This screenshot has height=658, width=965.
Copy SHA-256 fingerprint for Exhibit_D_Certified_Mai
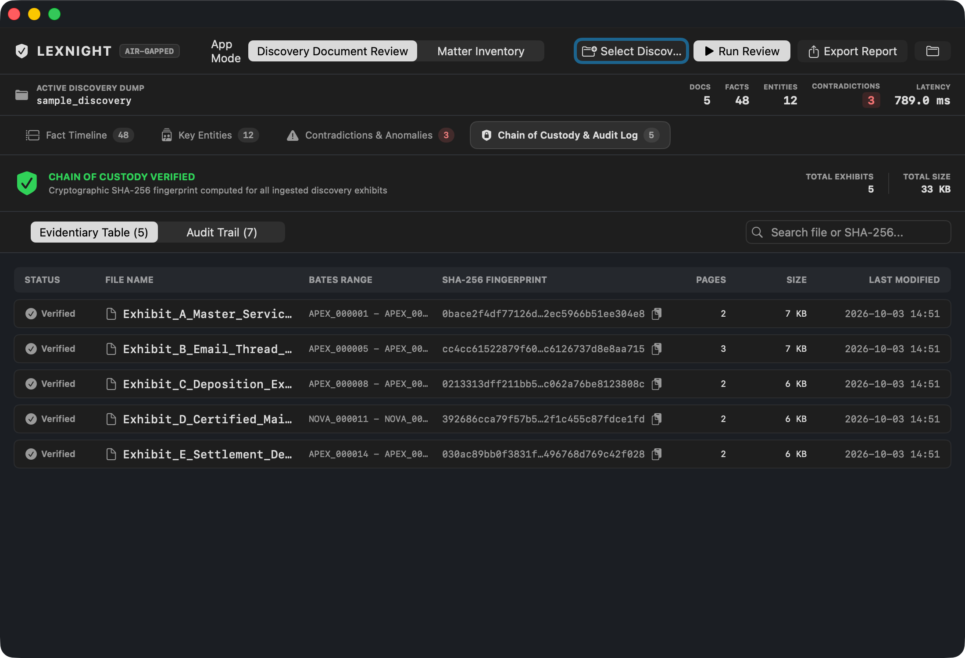click(657, 419)
